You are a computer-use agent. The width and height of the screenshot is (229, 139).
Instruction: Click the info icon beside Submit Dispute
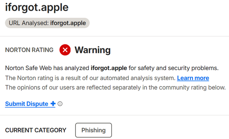pos(60,104)
